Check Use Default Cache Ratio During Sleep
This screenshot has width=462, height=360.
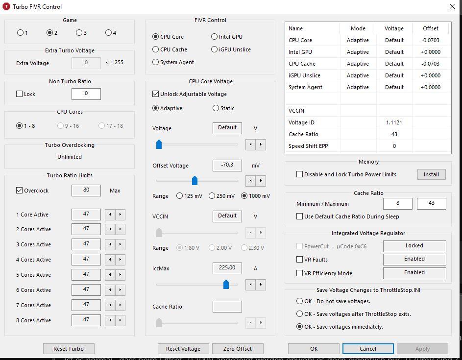tap(299, 216)
